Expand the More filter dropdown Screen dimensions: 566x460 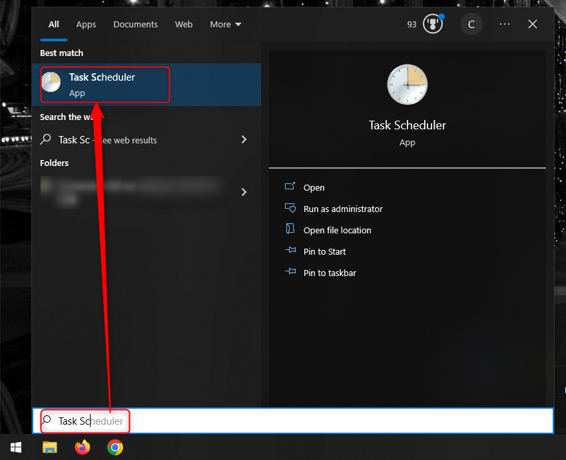click(x=226, y=25)
